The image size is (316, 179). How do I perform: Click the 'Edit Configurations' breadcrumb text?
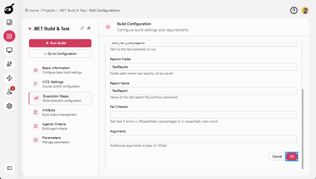pos(104,11)
